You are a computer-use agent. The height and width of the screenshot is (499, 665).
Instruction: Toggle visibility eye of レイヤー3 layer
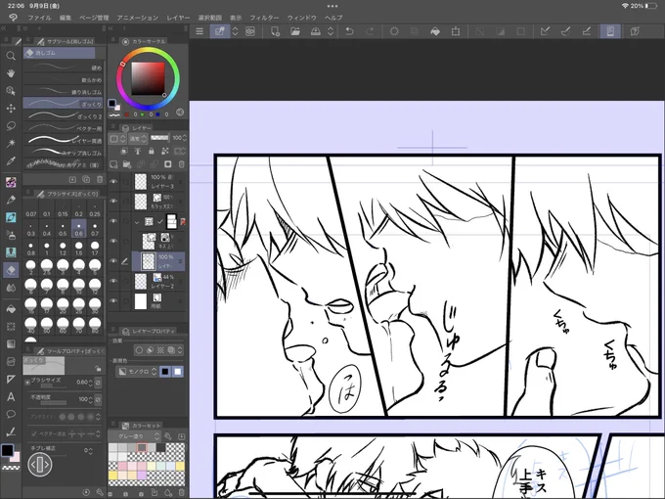(113, 181)
